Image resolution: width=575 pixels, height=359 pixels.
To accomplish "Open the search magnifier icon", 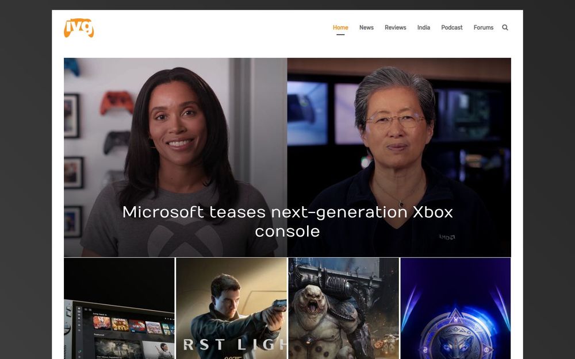I will (505, 28).
